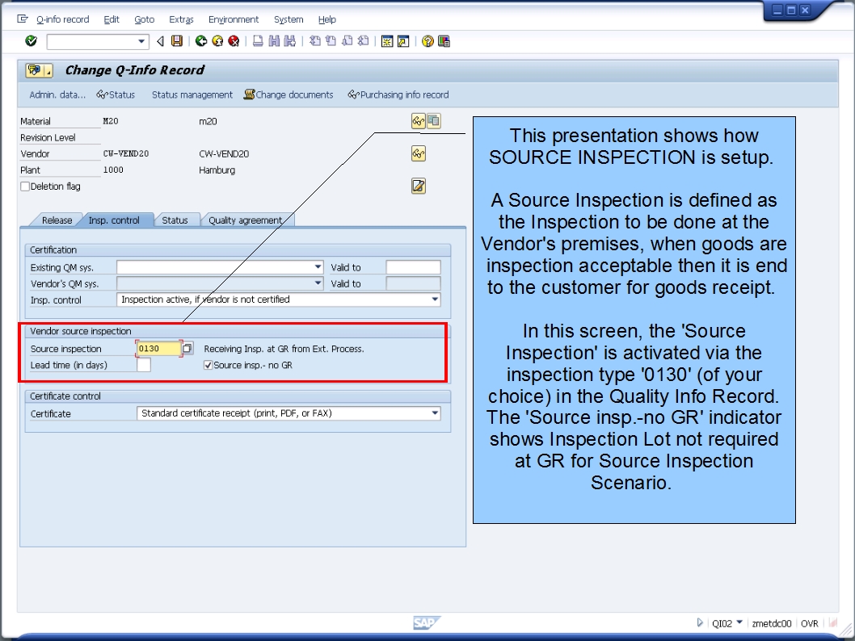Viewport: 855px width, 641px height.
Task: Open the Existing QM sys. dropdown
Action: coord(318,266)
